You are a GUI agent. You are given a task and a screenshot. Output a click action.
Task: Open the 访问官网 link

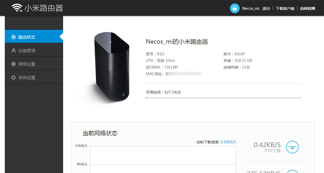coord(308,8)
